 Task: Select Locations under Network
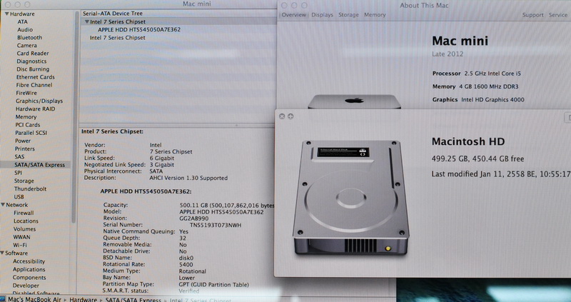[26, 221]
